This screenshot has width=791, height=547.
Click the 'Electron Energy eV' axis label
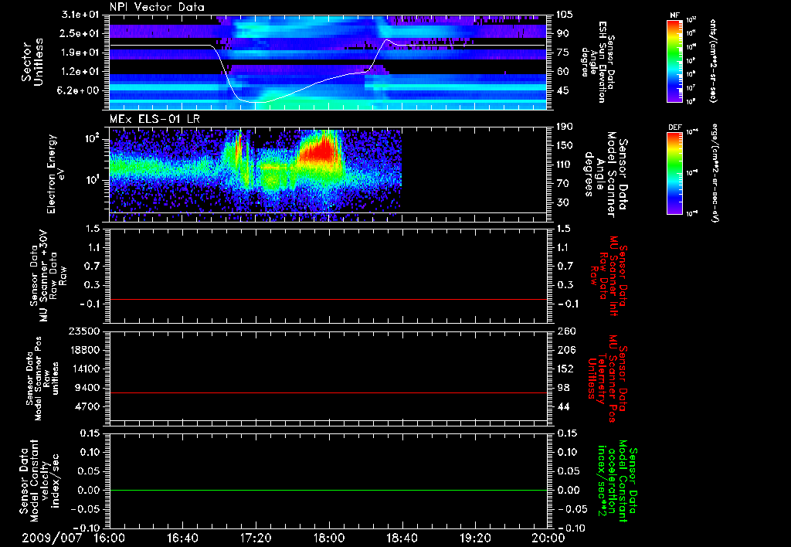tap(56, 174)
